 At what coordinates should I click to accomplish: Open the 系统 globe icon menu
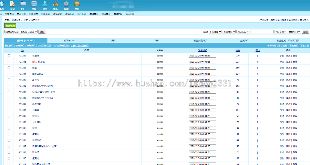point(2,5)
